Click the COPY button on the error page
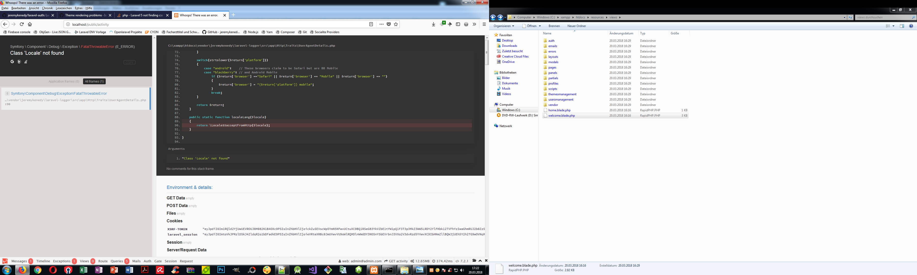 pyautogui.click(x=130, y=62)
